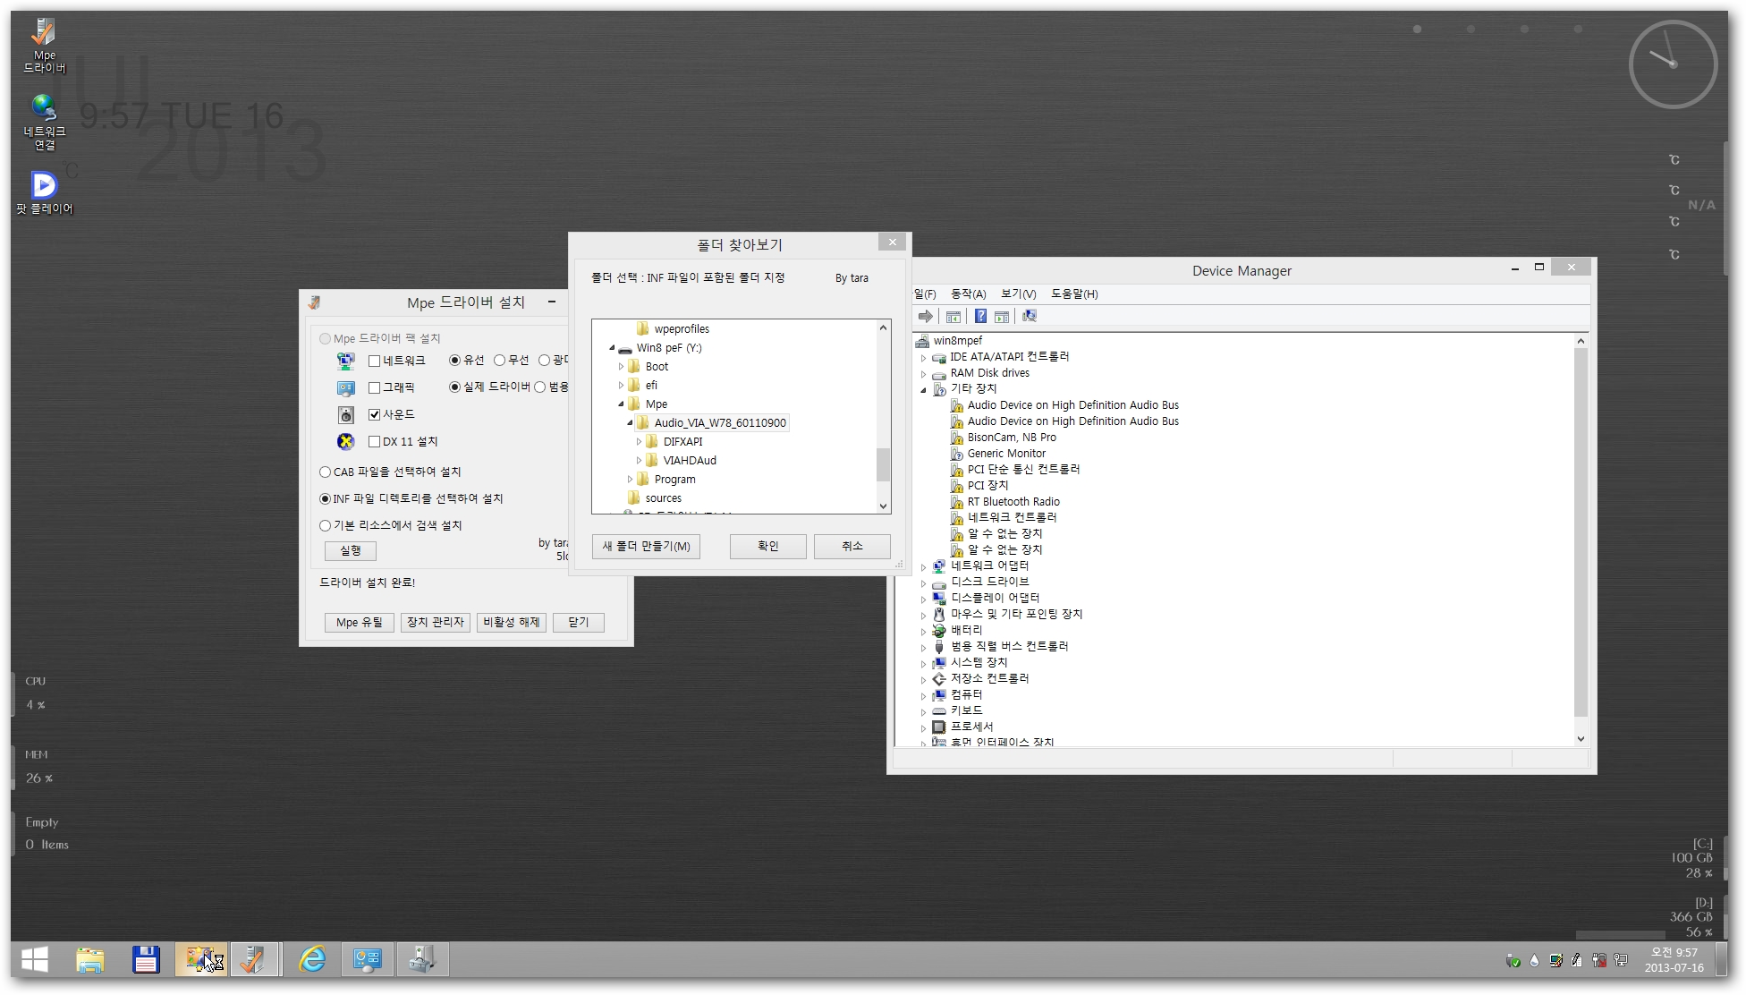1746x995 pixels.
Task: Uncheck the 사운드 checkbox
Action: tap(375, 414)
